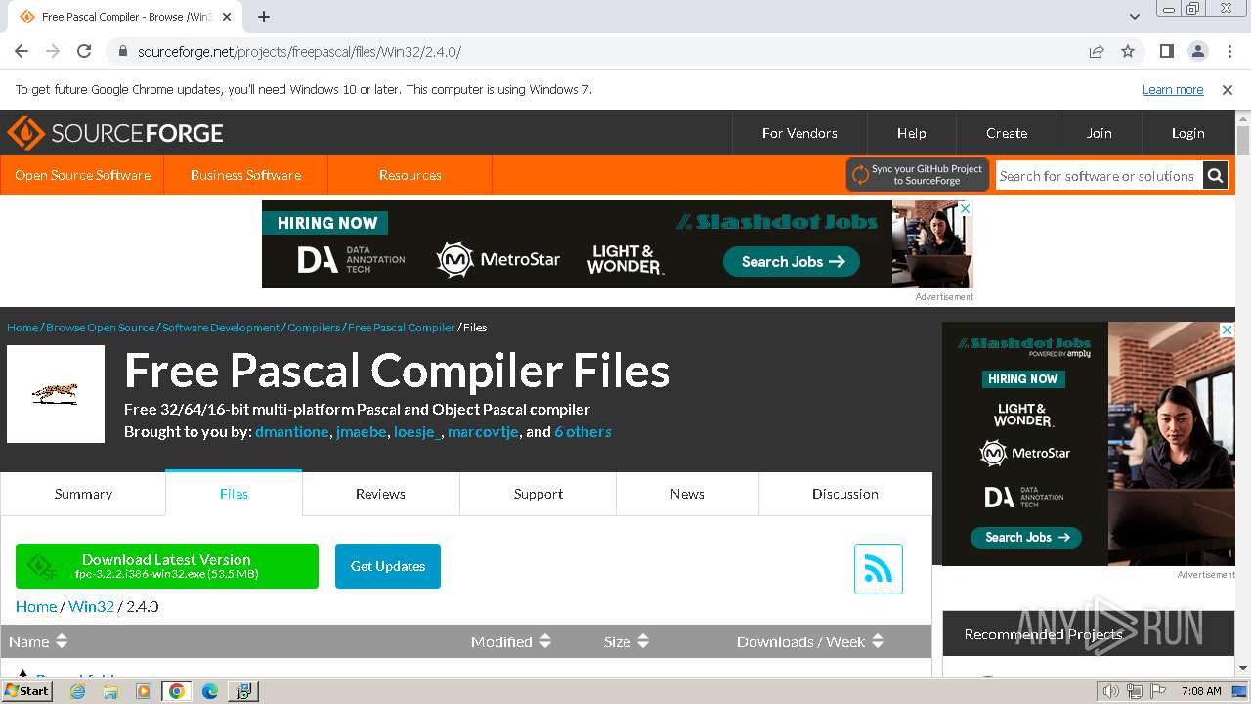Open Chrome three-dot menu

pyautogui.click(x=1229, y=51)
